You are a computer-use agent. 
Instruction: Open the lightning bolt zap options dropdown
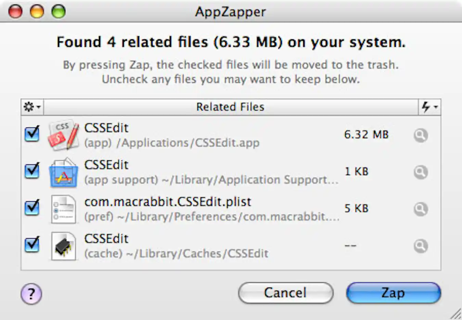point(429,107)
